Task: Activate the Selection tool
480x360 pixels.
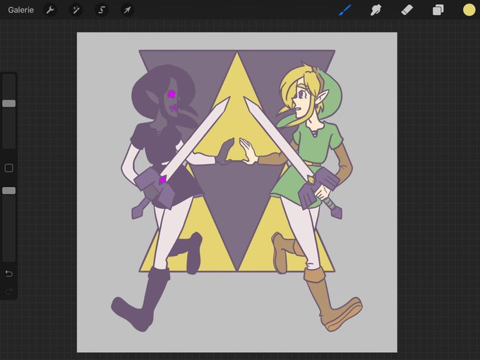Action: click(x=102, y=10)
